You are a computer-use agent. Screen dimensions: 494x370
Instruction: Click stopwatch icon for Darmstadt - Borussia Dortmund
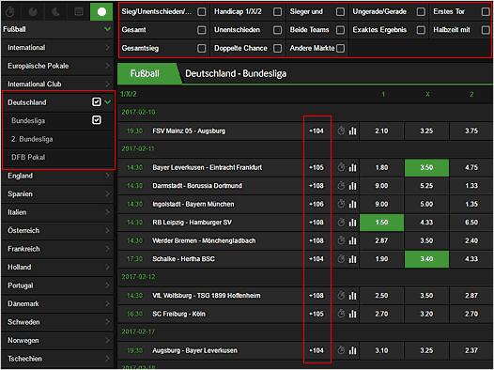coord(341,186)
